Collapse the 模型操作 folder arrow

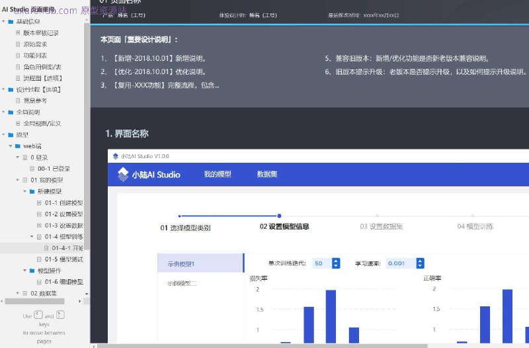click(x=24, y=271)
